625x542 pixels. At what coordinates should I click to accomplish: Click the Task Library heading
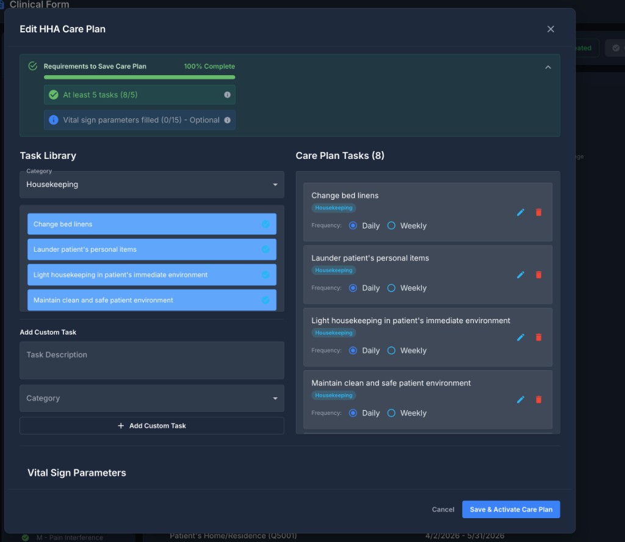tap(48, 155)
